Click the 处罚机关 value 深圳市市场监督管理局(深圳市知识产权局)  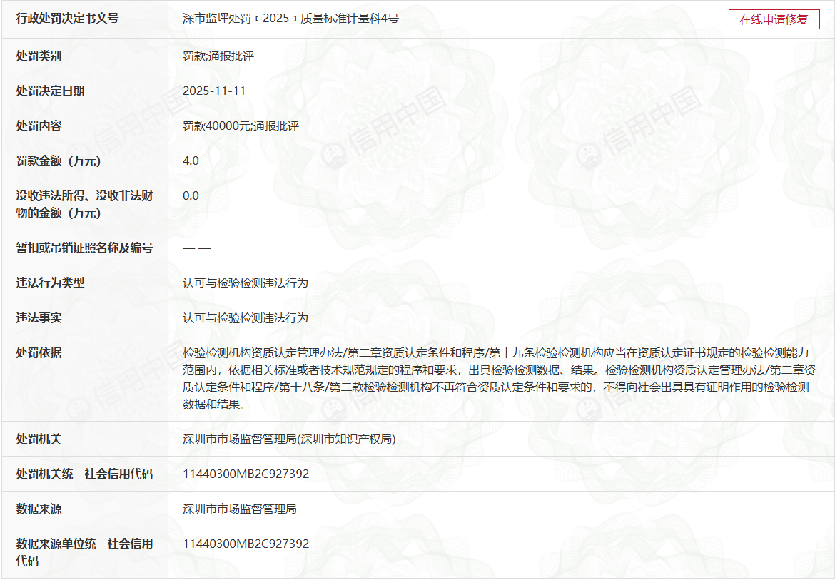(x=289, y=439)
